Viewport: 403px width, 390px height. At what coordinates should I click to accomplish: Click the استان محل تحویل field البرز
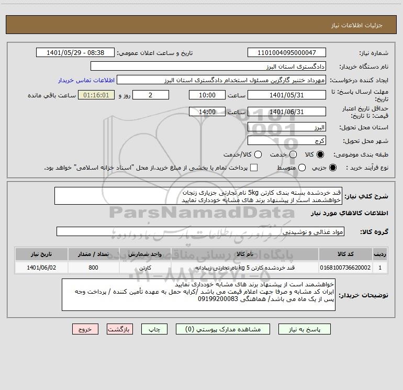[287, 127]
